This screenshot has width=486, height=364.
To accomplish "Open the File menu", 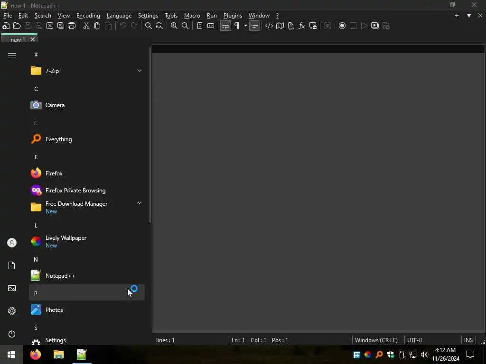I will pos(8,16).
